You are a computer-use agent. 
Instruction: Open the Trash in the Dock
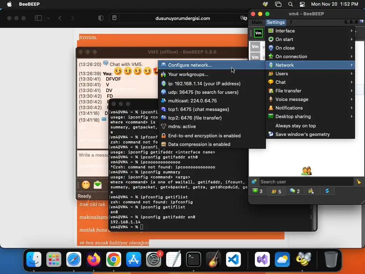pos(331,259)
